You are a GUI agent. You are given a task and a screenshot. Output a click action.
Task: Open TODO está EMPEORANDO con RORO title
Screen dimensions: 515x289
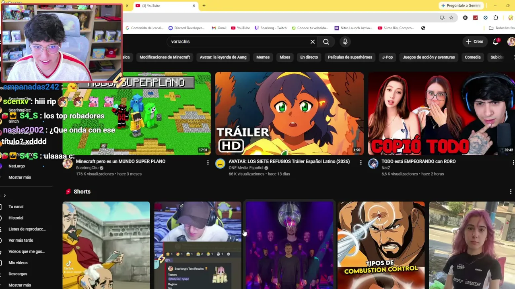click(x=418, y=161)
